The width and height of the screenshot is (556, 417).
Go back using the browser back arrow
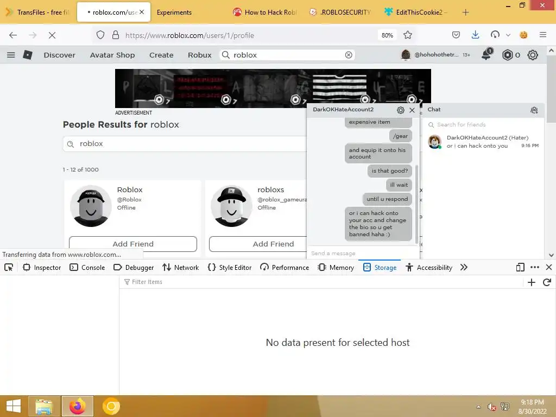[13, 35]
